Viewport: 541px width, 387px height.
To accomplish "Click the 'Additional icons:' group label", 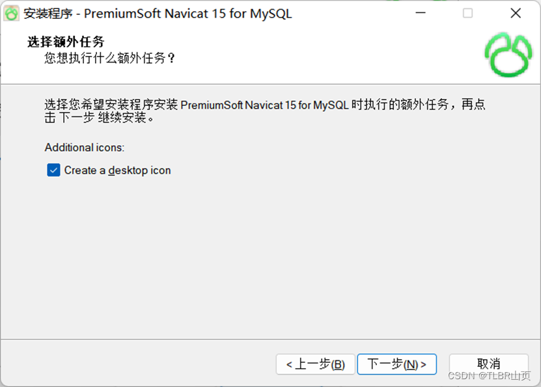I will (x=85, y=148).
